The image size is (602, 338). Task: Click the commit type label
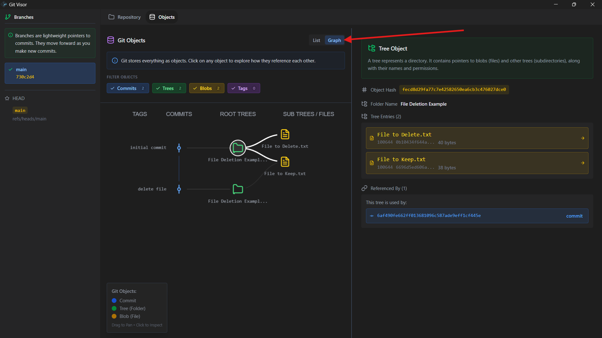(574, 216)
